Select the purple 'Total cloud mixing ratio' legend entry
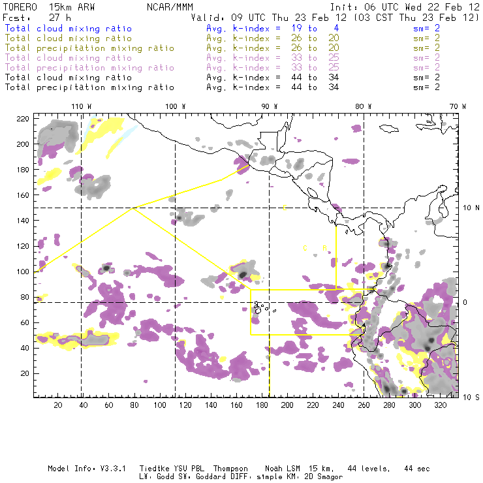 tap(69, 58)
